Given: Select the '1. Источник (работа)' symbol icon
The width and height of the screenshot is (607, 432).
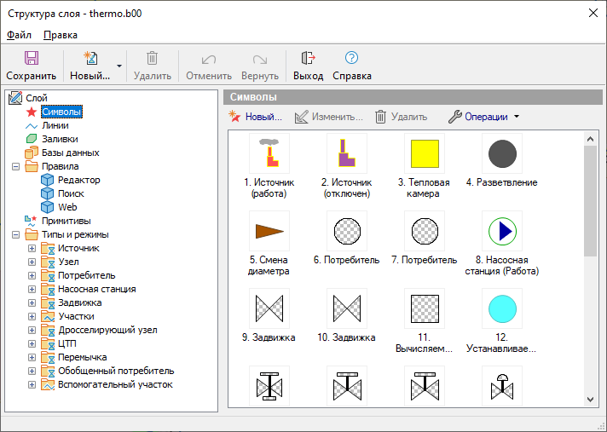Looking at the screenshot, I should [269, 154].
